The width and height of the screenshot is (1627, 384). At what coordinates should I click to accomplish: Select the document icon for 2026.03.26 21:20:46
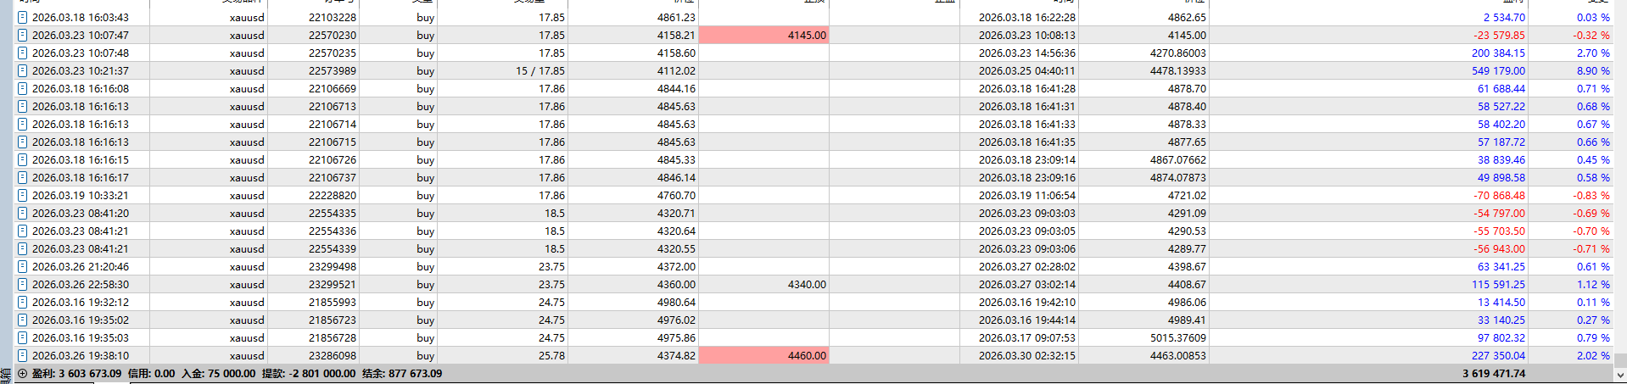click(22, 266)
